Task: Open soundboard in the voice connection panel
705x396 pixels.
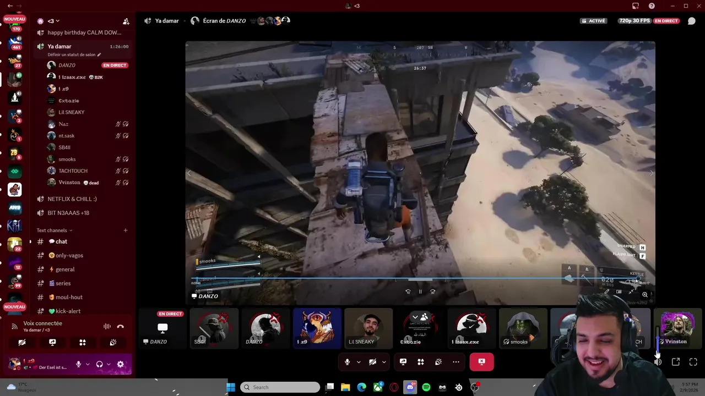Action: click(113, 342)
